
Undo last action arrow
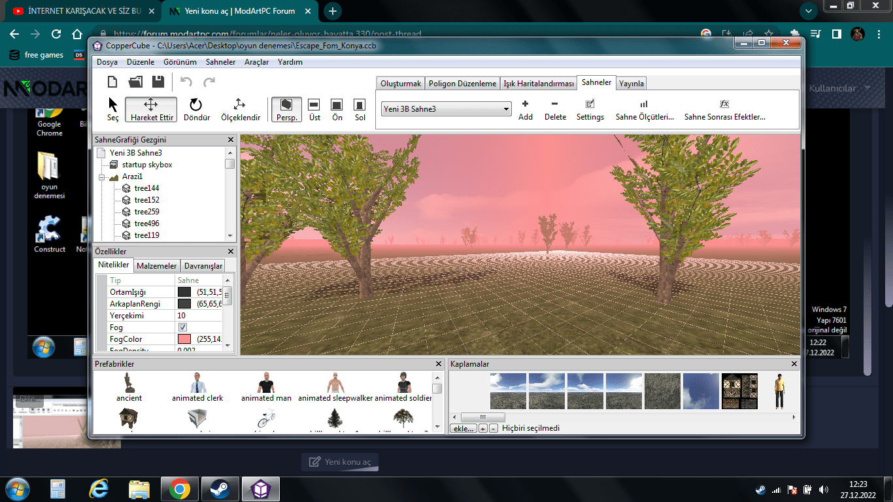point(186,82)
